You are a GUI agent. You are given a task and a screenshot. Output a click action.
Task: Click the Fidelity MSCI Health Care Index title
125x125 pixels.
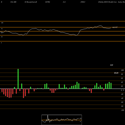point(110,2)
